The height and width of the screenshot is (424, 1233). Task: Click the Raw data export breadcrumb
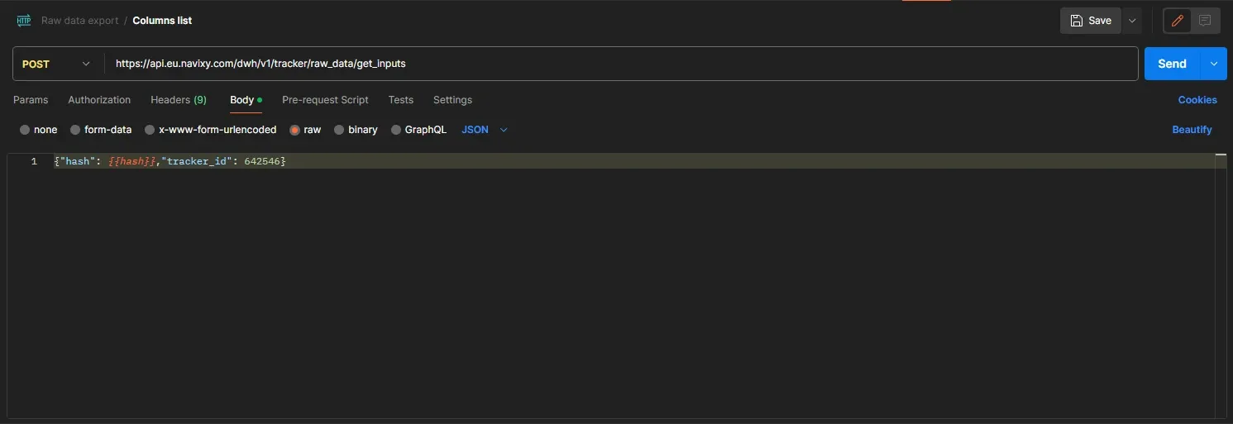point(80,21)
